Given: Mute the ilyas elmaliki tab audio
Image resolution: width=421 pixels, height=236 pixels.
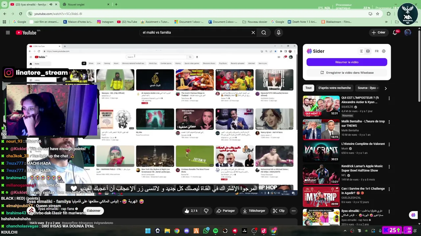Looking at the screenshot, I should tap(51, 5).
